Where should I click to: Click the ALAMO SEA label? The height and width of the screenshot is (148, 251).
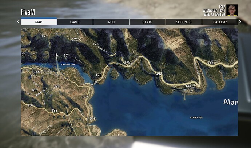tap(196, 117)
